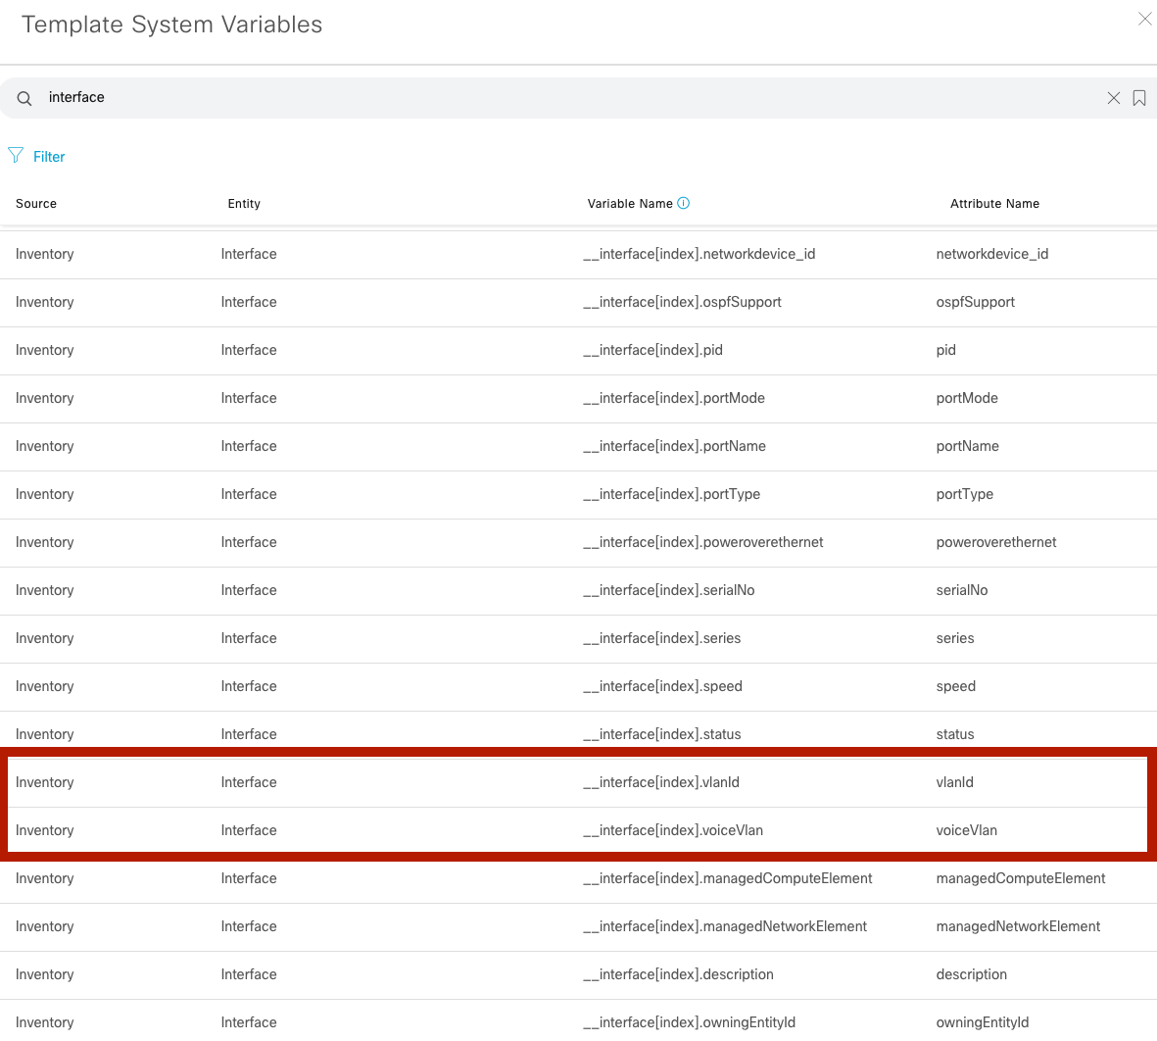Sort by the Entity column header
This screenshot has height=1041, width=1157.
(x=244, y=204)
